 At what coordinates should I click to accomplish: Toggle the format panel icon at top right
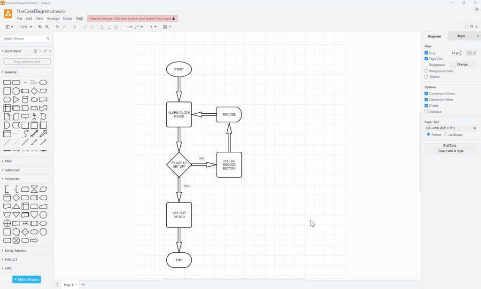pyautogui.click(x=472, y=27)
